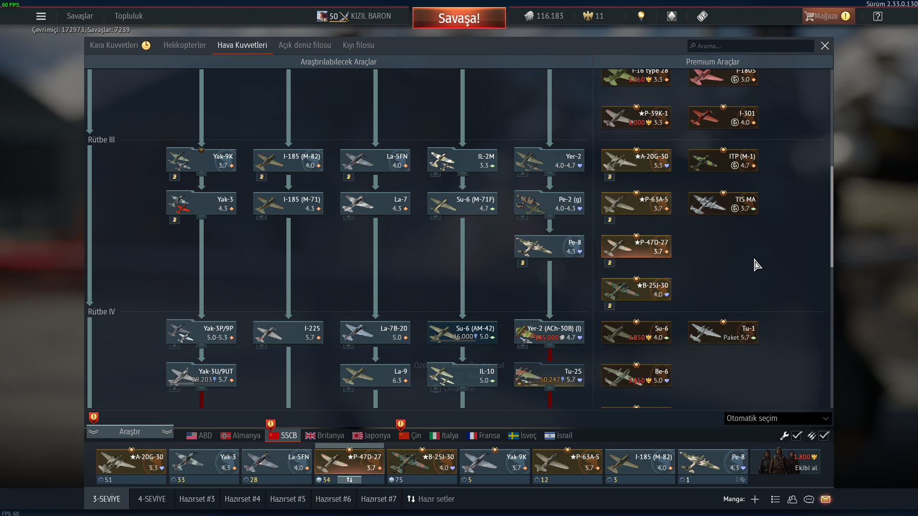Image resolution: width=918 pixels, height=516 pixels.
Task: Expand the Otomatik seçim dropdown
Action: 777,418
